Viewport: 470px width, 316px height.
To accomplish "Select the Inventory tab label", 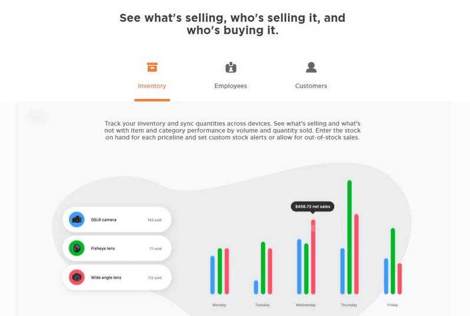I will point(152,86).
